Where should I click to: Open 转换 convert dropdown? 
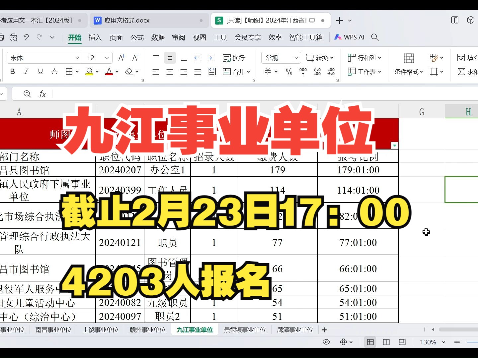(320, 58)
